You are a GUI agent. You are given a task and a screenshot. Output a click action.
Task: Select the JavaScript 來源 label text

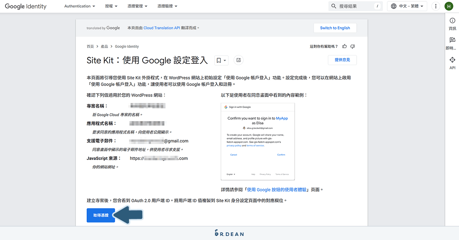click(104, 158)
